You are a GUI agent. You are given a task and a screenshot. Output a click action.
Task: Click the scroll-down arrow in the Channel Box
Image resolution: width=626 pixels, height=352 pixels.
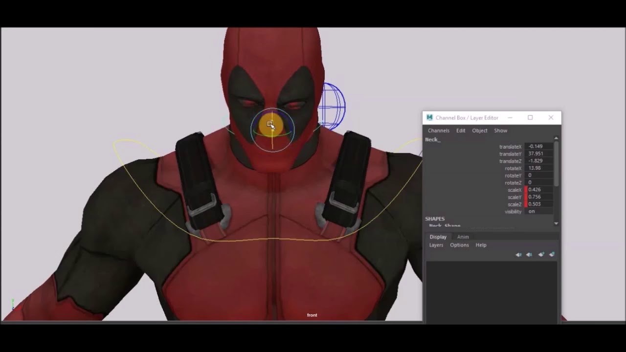click(x=556, y=223)
